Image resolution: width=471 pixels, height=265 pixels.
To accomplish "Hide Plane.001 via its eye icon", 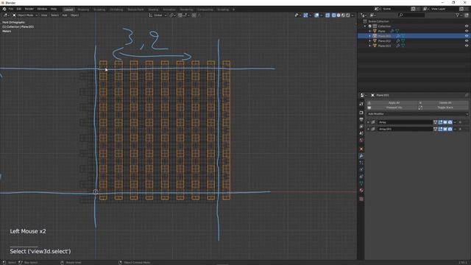I will point(467,36).
